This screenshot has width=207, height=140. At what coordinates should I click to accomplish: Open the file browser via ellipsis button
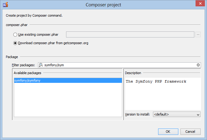pos(198,34)
